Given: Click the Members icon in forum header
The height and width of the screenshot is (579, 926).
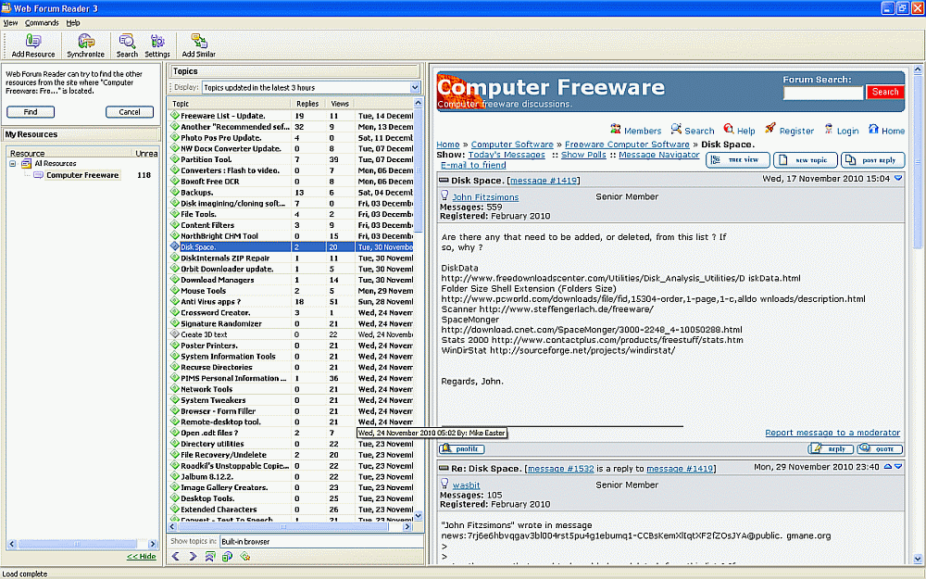Looking at the screenshot, I should tap(616, 130).
